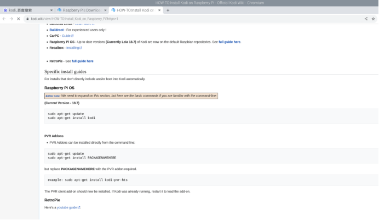Click the kodi-pvr-hts example command
The width and height of the screenshot is (379, 220).
click(x=88, y=180)
